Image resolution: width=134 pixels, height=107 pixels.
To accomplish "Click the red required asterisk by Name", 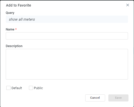I will [16, 29].
